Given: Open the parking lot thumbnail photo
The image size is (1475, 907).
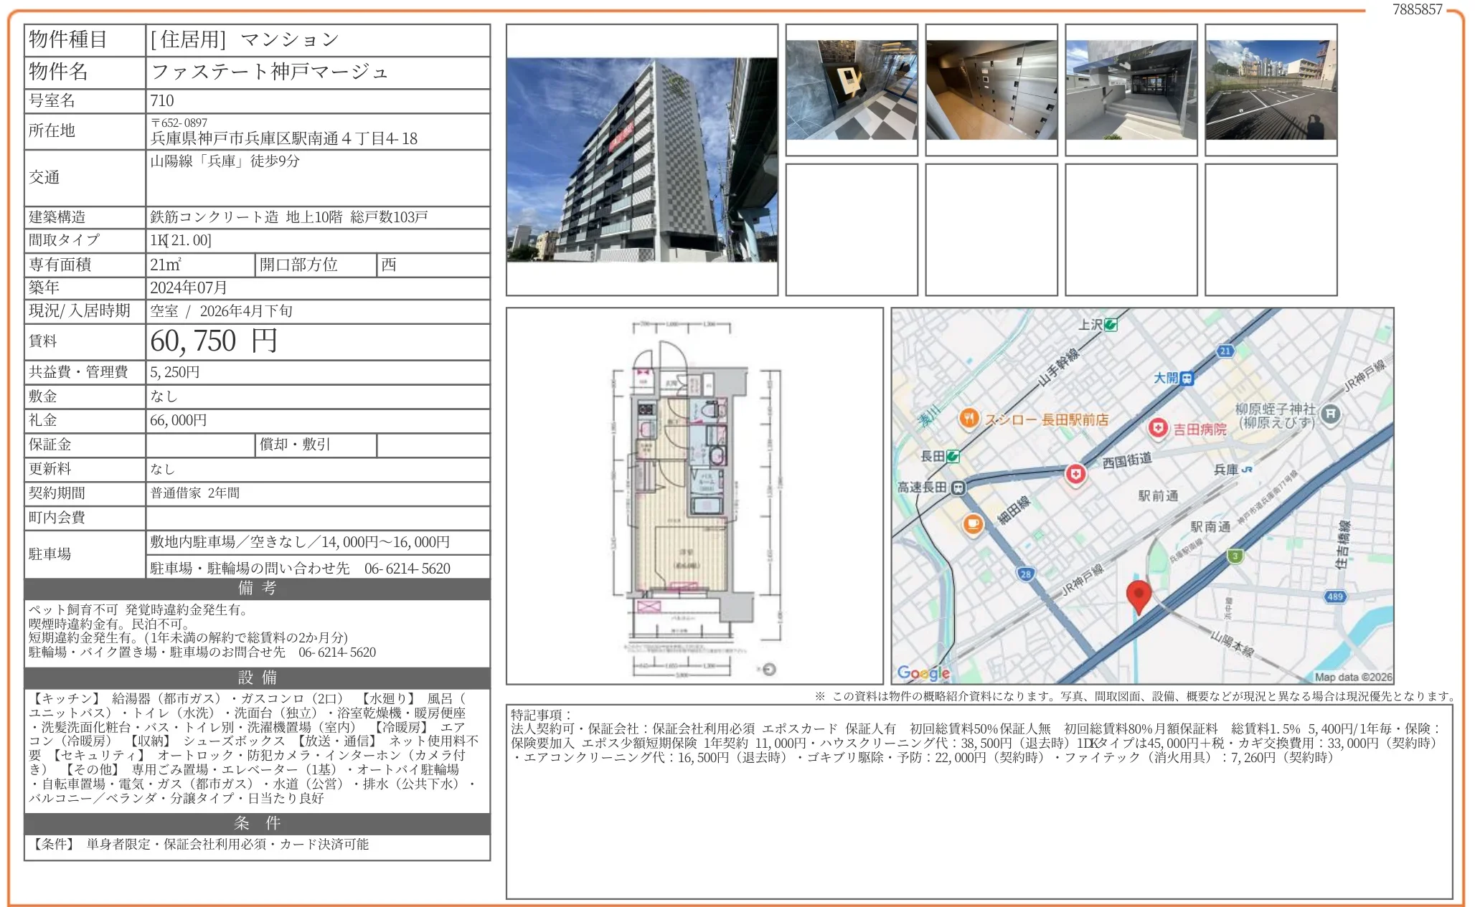Looking at the screenshot, I should 1271,90.
